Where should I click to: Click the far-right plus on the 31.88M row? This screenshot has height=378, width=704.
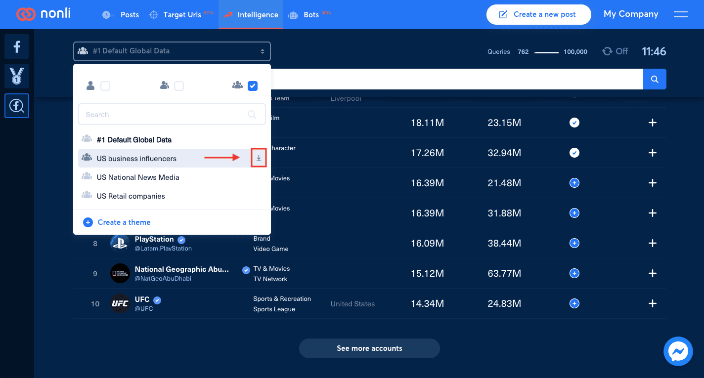click(653, 213)
